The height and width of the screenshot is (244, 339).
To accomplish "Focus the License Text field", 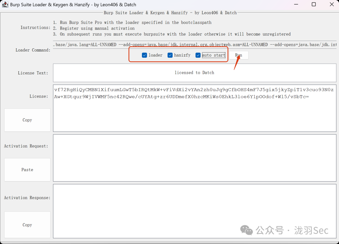I will tap(195, 73).
